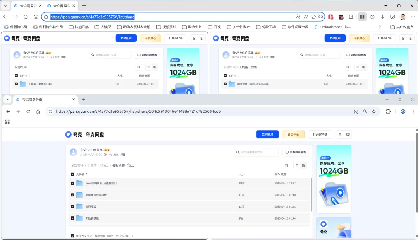Screen dimensions: 418x240
Task: Open Edge extensions puzzle icon
Action: (351, 17)
